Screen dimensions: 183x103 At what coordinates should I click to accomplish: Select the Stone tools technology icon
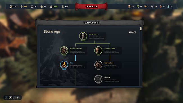(x=83, y=36)
